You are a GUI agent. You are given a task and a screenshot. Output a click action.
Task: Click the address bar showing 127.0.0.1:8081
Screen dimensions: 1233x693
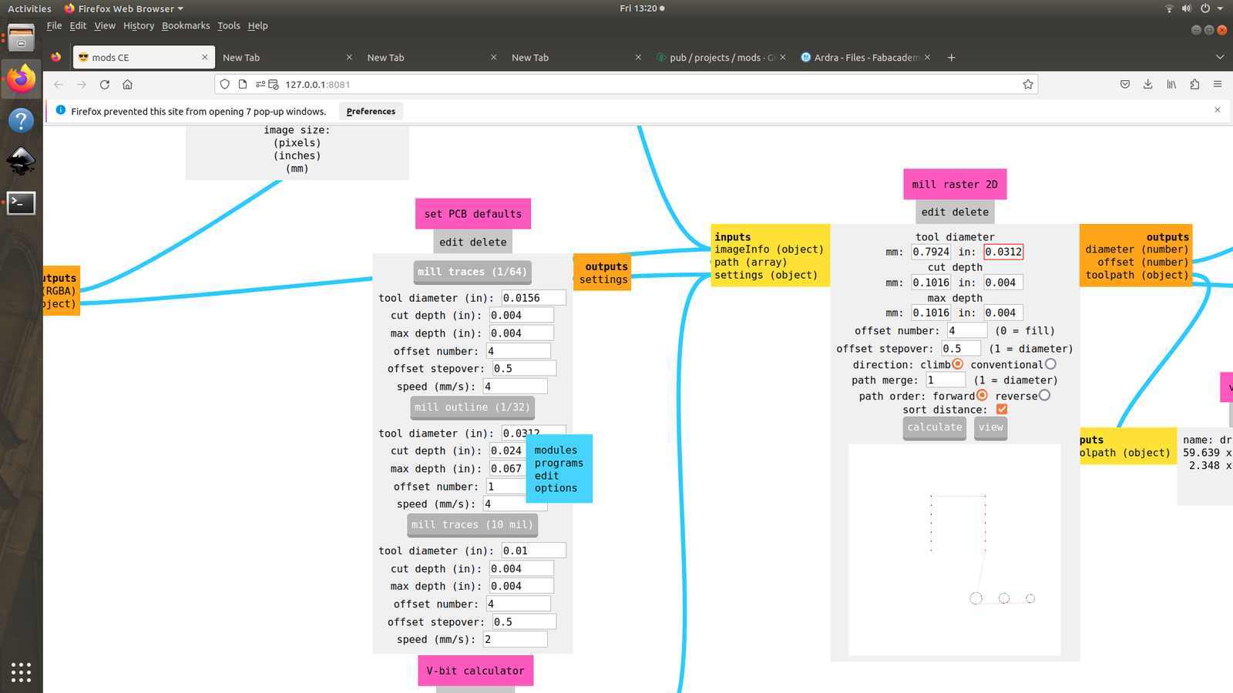point(626,85)
